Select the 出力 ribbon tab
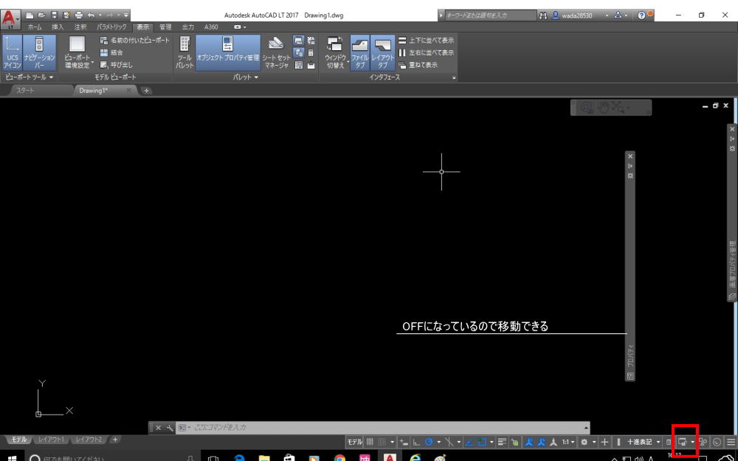 (x=187, y=27)
